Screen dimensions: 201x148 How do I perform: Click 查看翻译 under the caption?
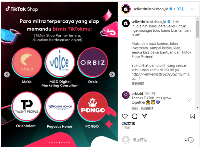click(x=138, y=84)
